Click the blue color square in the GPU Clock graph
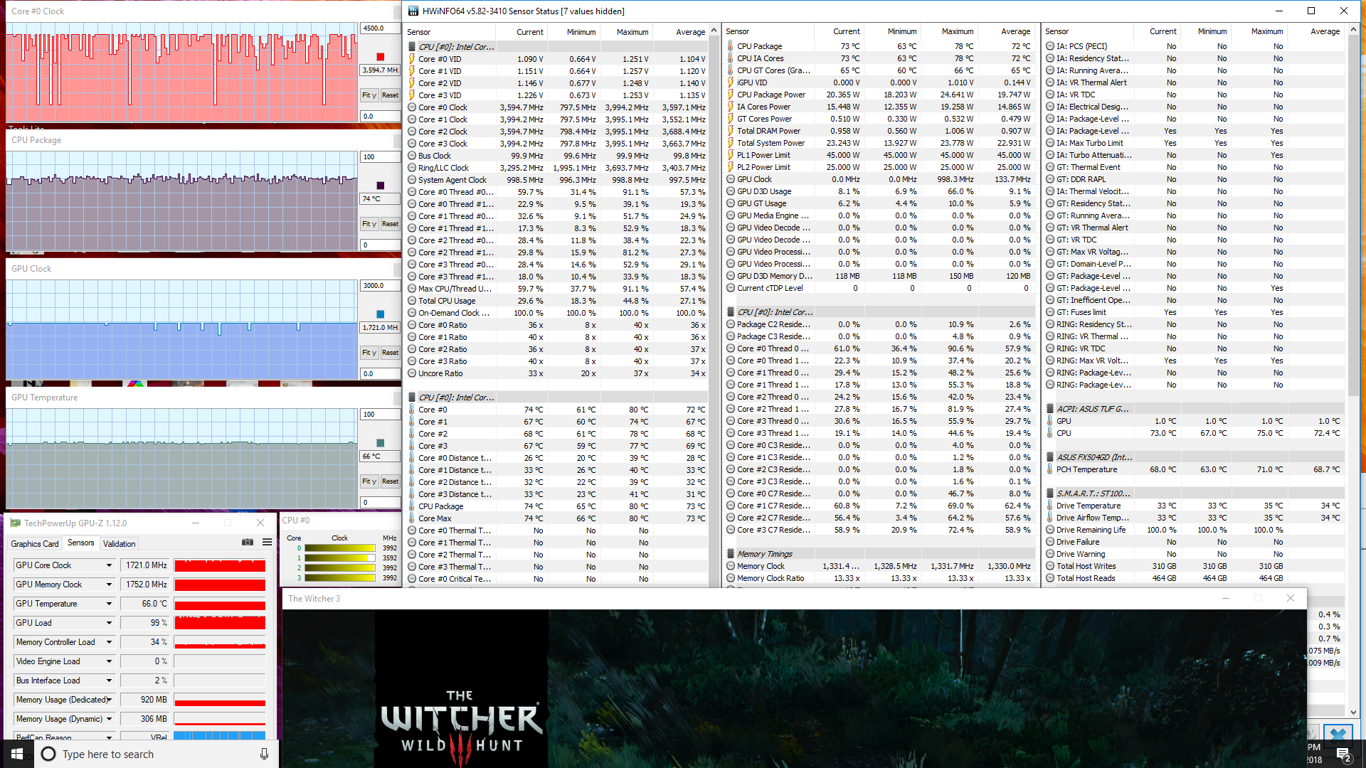This screenshot has height=768, width=1366. pos(380,314)
